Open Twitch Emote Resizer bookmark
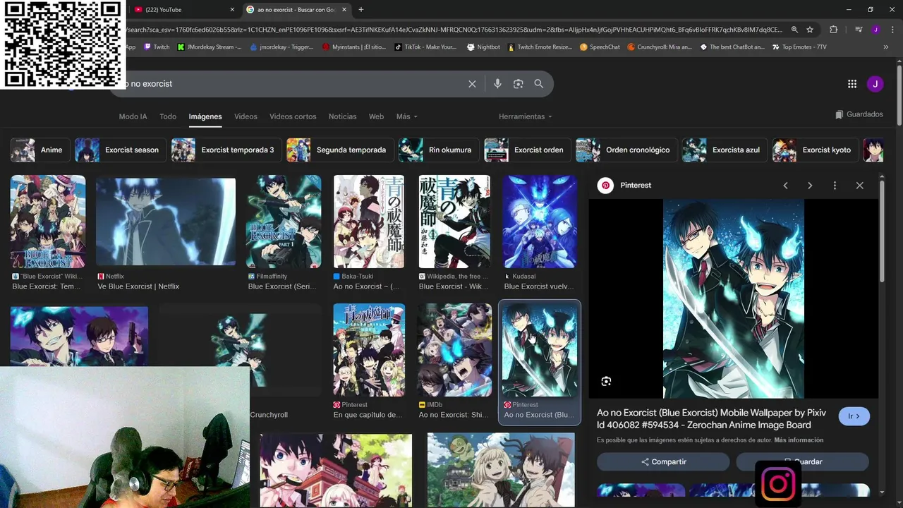 click(x=540, y=47)
